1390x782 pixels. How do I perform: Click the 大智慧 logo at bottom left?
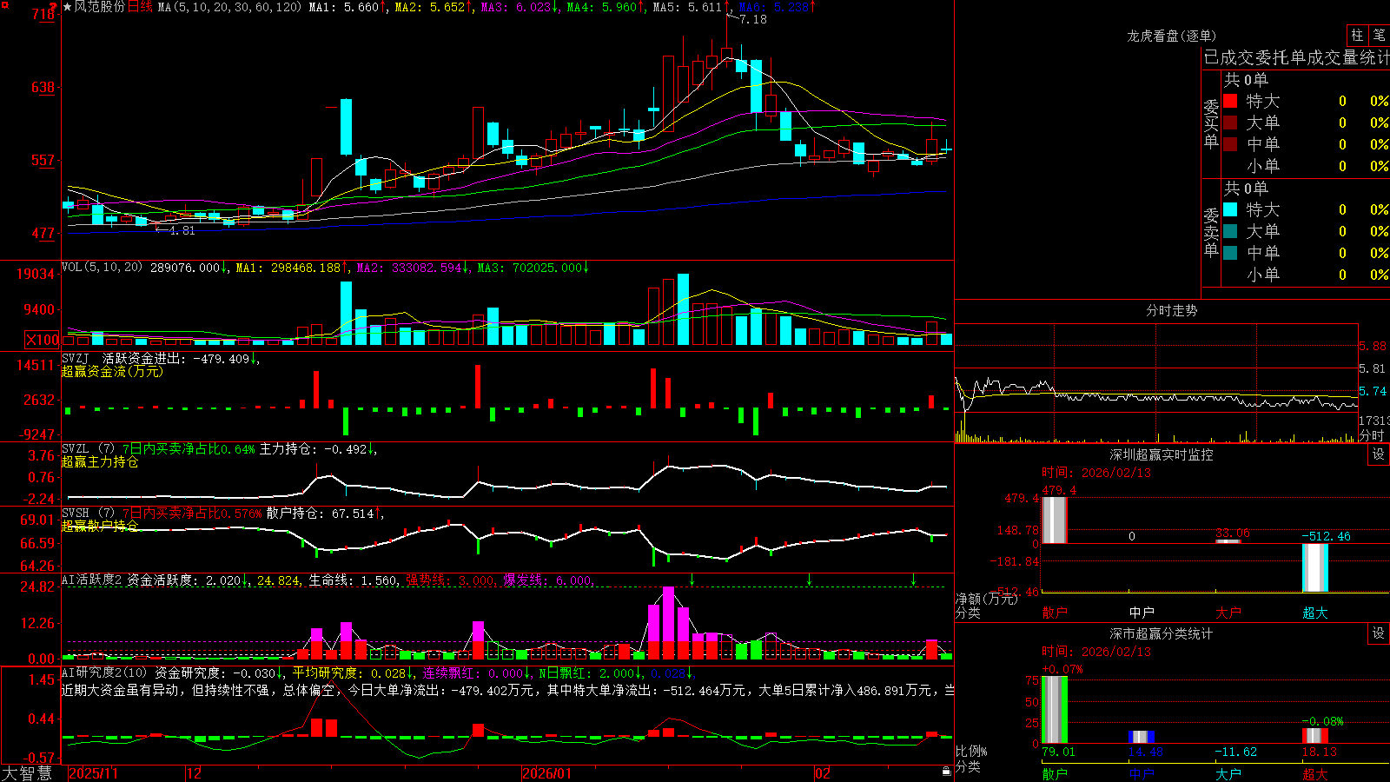click(x=27, y=773)
